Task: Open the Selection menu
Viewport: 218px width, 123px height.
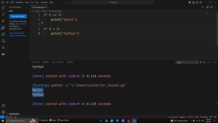Action: pos(19,2)
